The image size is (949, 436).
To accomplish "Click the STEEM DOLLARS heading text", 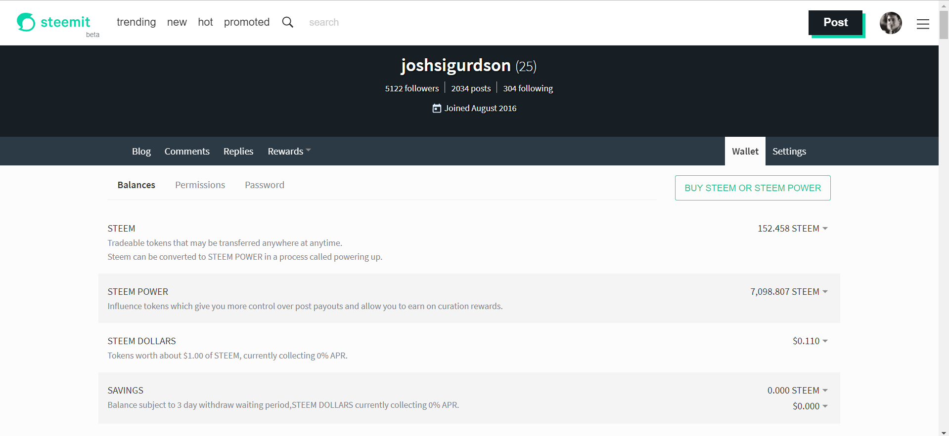I will coord(142,341).
